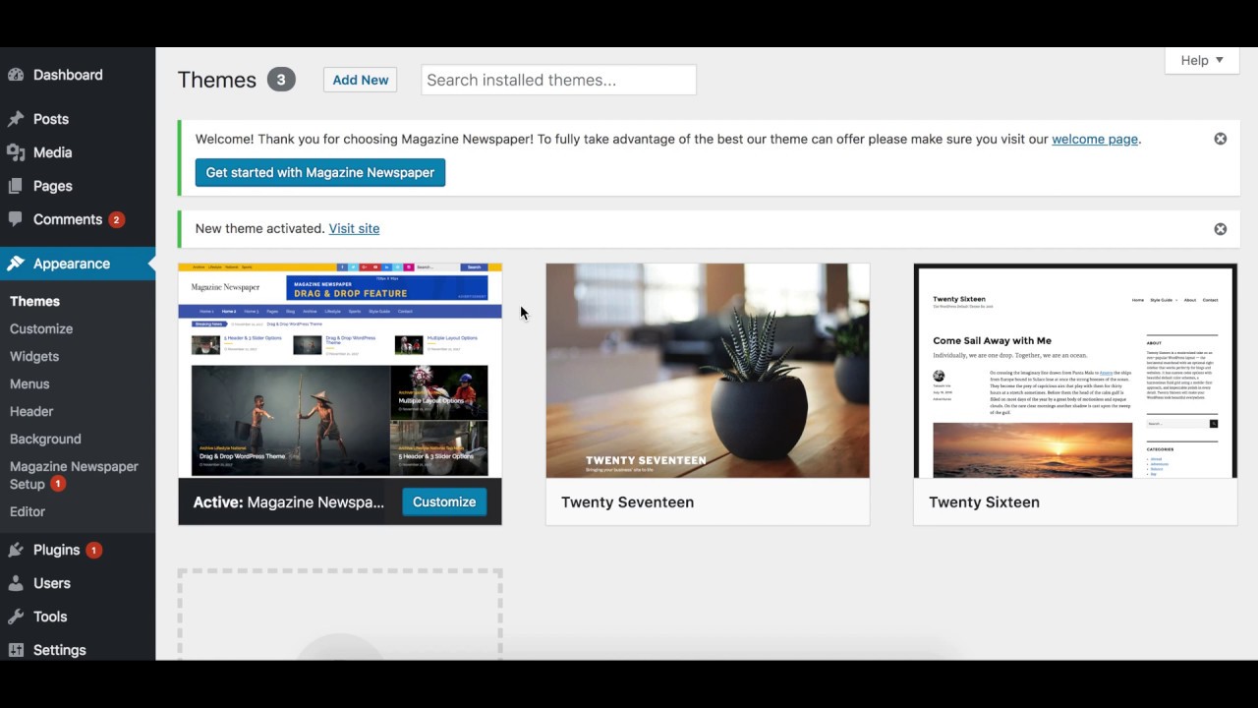Open the Widgets submenu item
Screen dimensions: 1258x708
[x=34, y=356]
